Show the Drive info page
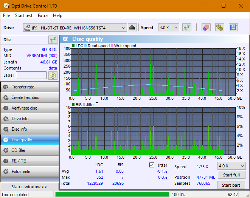 [x=30, y=119]
